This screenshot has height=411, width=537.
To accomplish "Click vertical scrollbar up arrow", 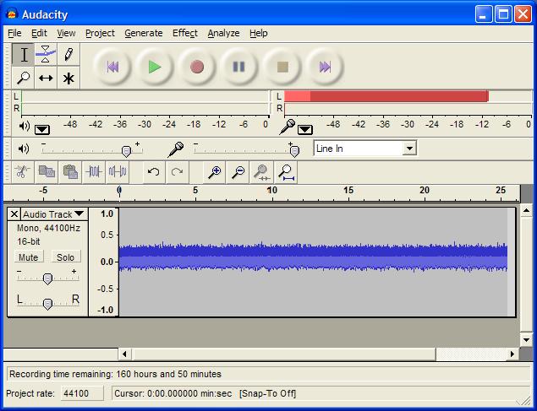I will click(x=526, y=210).
